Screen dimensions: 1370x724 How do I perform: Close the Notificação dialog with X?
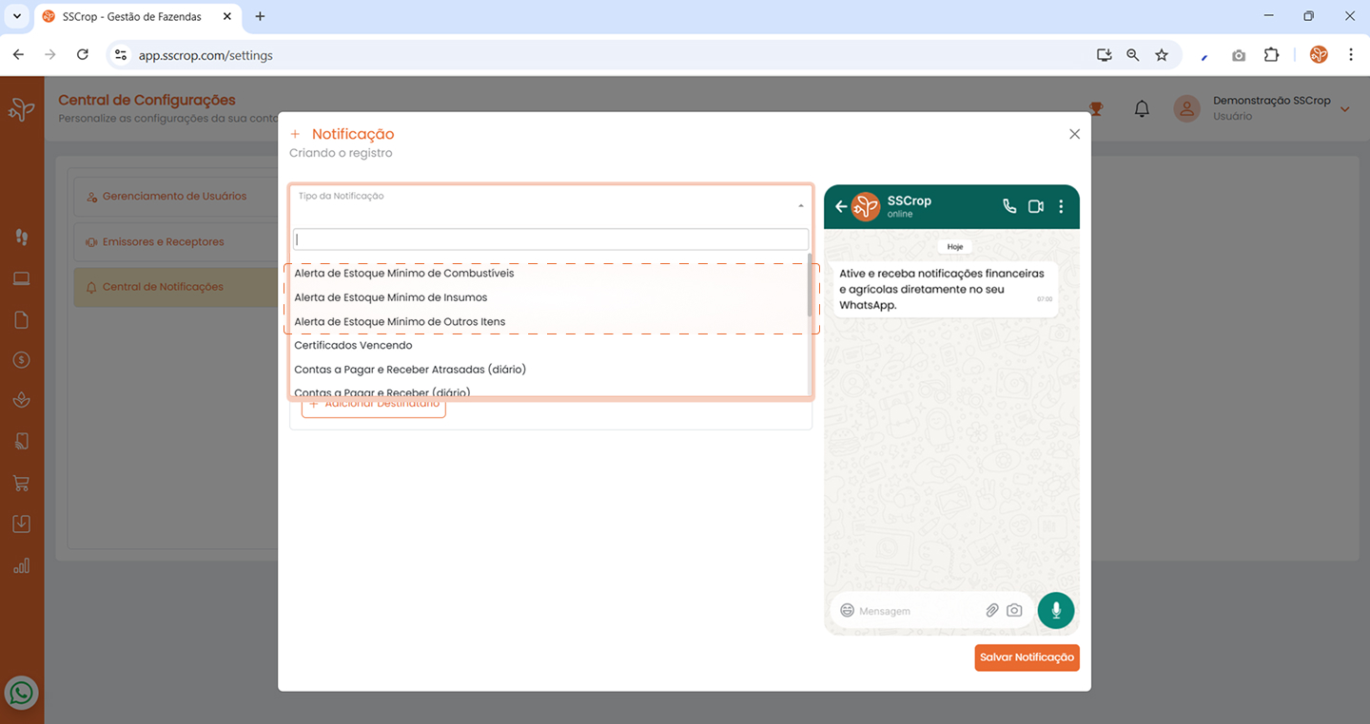pyautogui.click(x=1074, y=134)
